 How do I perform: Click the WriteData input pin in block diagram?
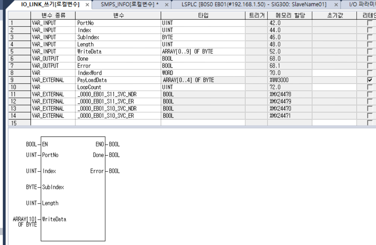(x=54, y=219)
